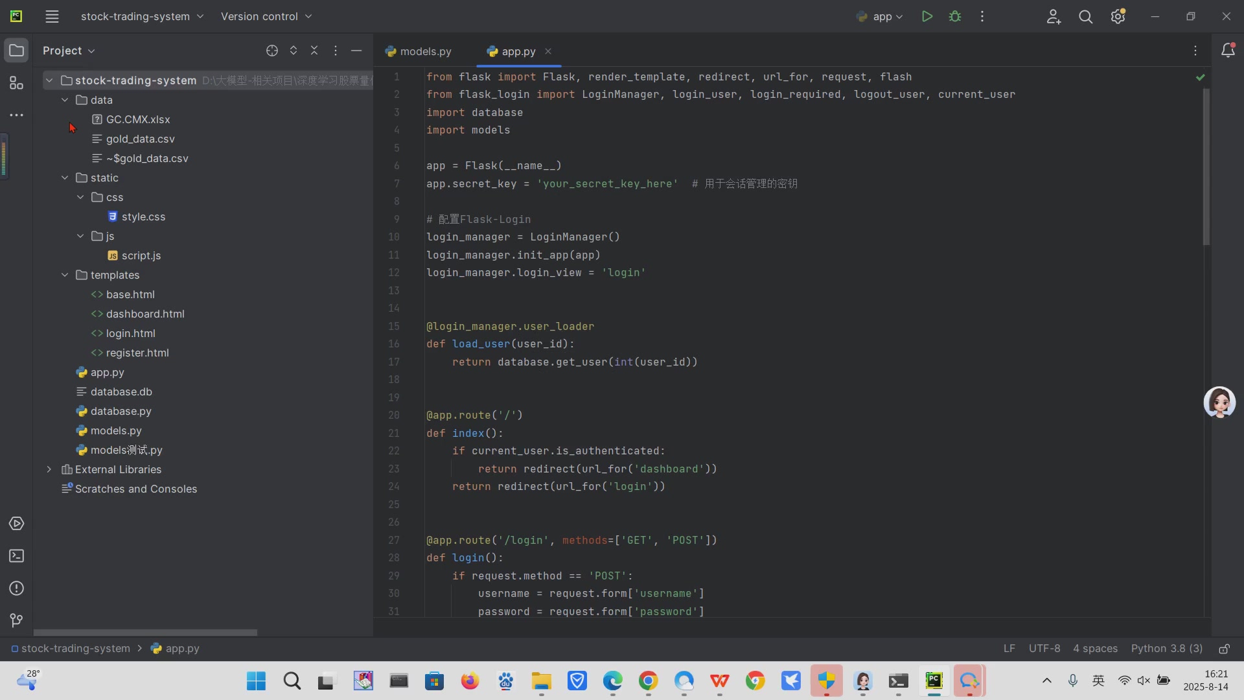Collapse the templates folder

(65, 275)
